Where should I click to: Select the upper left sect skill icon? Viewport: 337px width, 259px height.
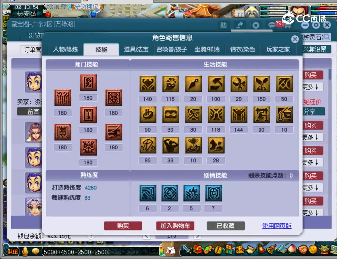(63, 98)
